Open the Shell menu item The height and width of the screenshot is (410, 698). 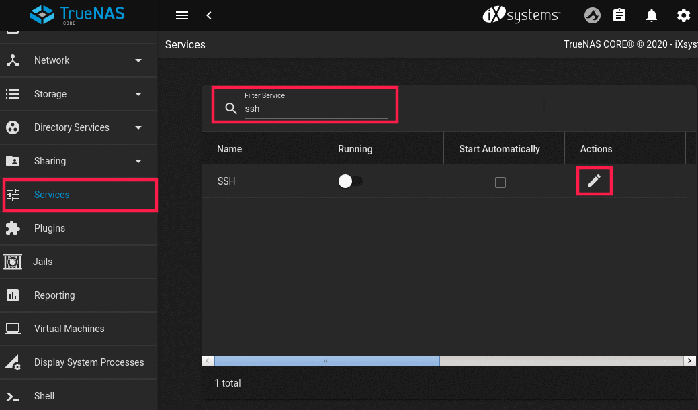[44, 396]
